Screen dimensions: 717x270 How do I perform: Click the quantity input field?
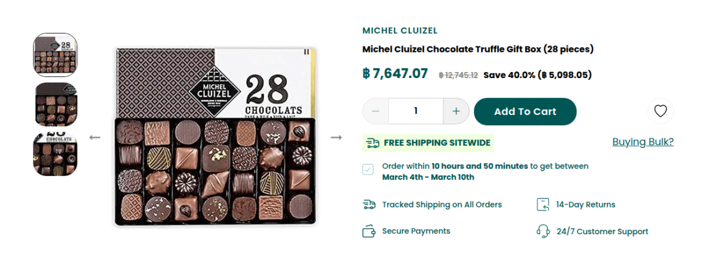(416, 111)
